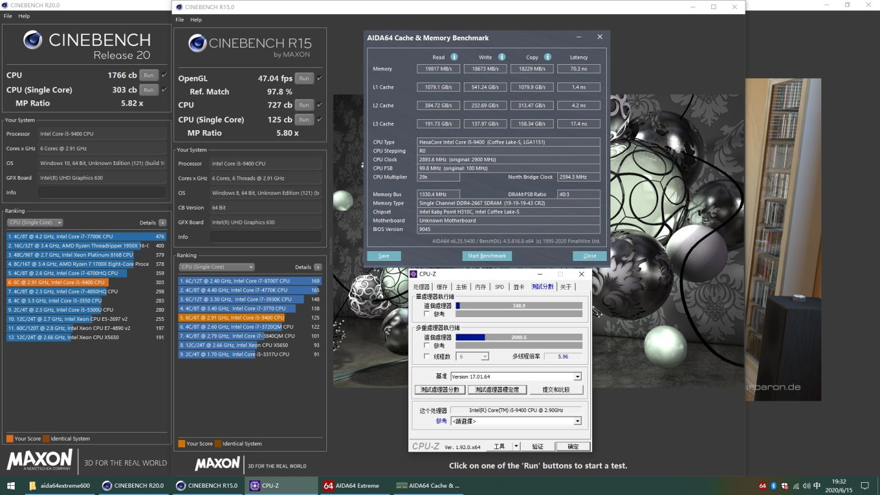Viewport: 880px width, 495px height.
Task: Switch to the SPD tab in CPU-Z
Action: tap(499, 287)
